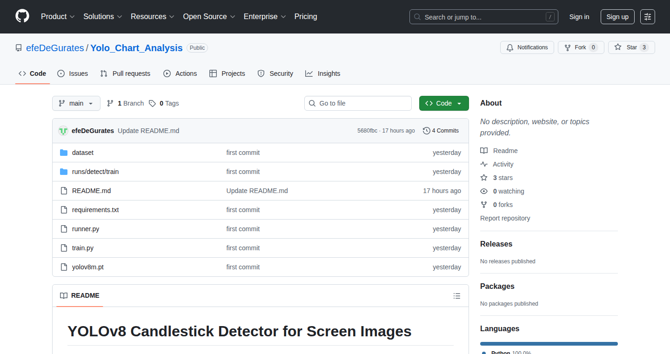The width and height of the screenshot is (670, 354).
Task: Click the fork icon beside 0 forks
Action: (x=484, y=205)
